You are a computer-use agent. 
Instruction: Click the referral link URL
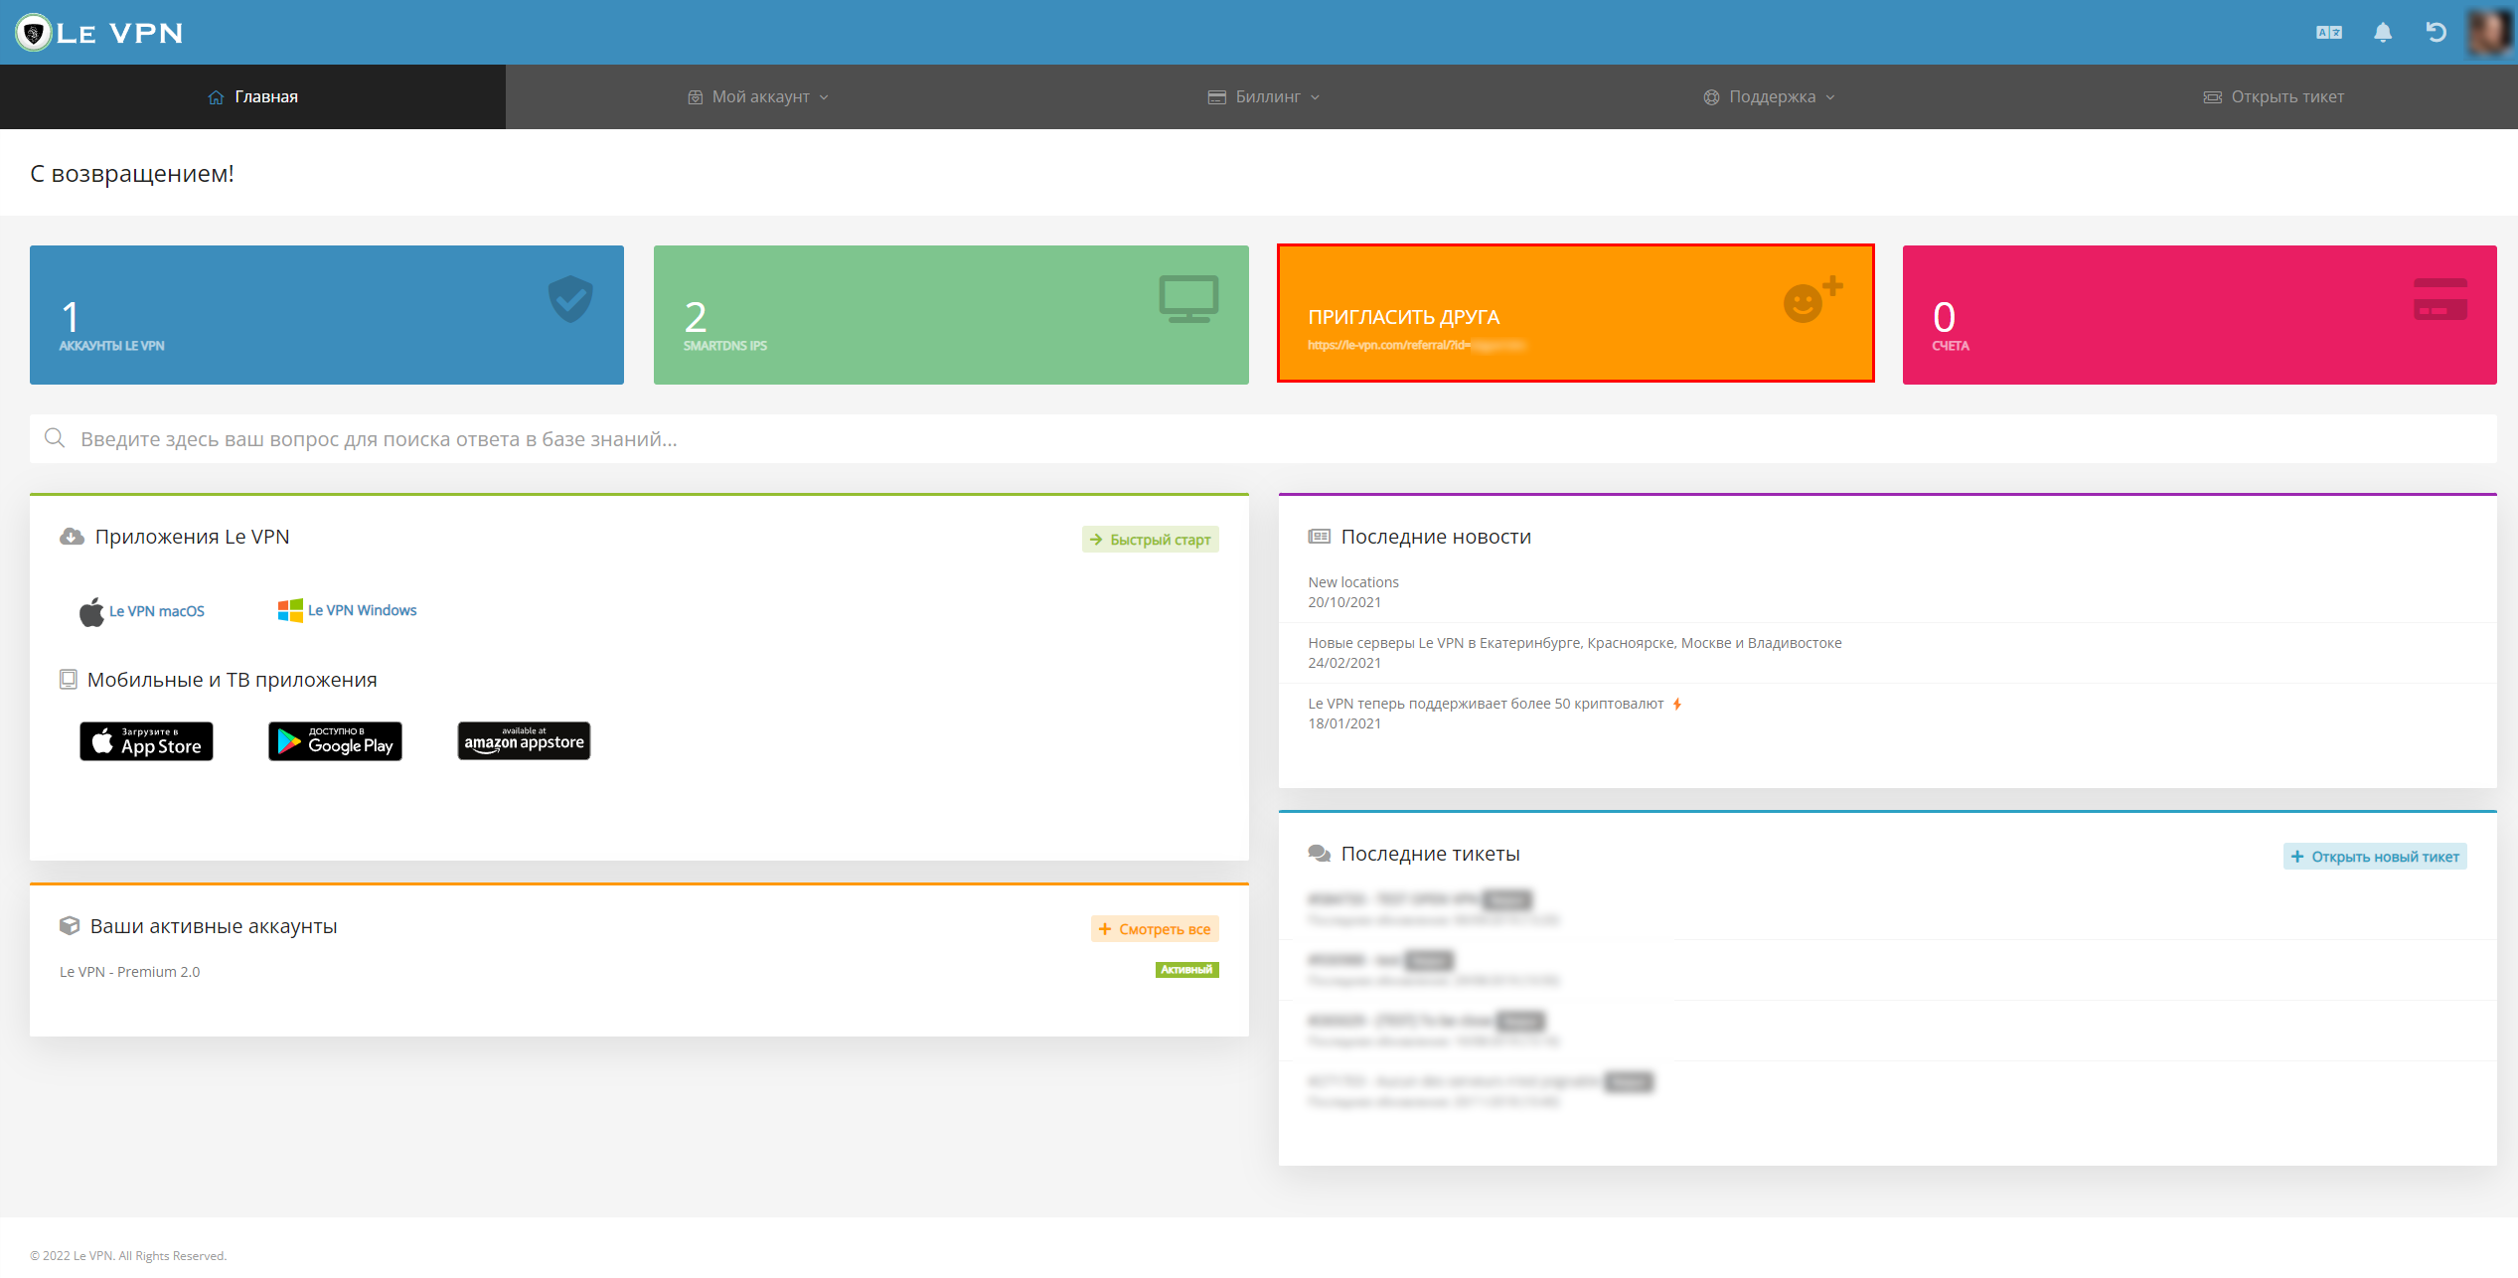click(1416, 345)
